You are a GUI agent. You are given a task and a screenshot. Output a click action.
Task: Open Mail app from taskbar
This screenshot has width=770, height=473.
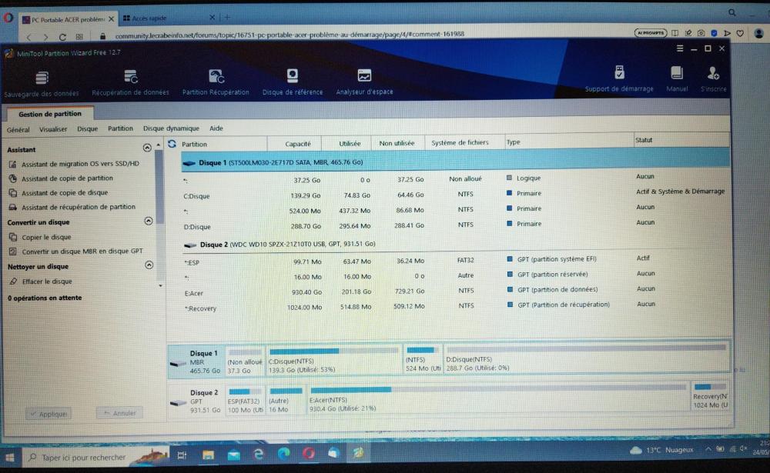click(234, 455)
